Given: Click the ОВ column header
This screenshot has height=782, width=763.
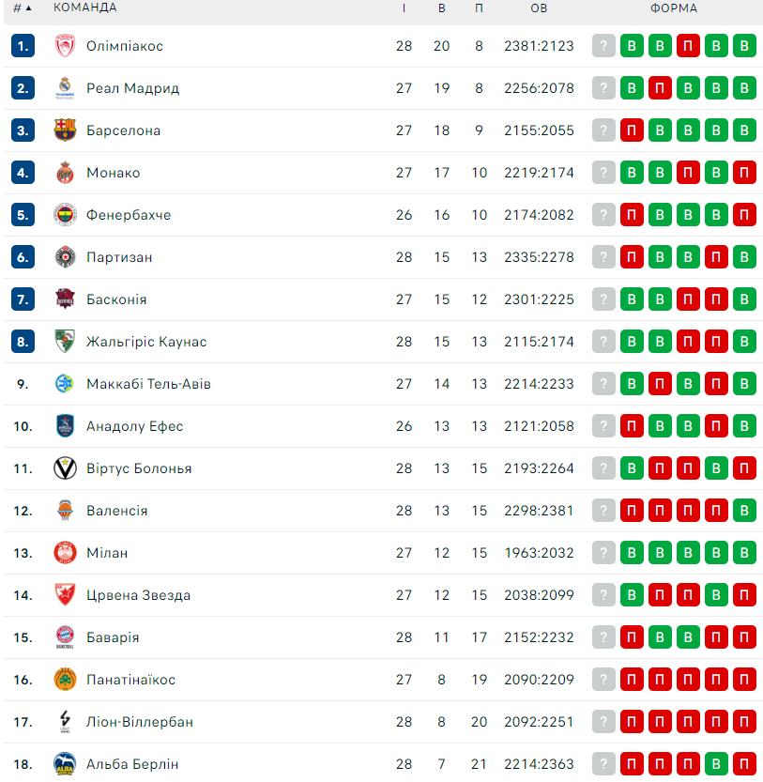Looking at the screenshot, I should (539, 8).
